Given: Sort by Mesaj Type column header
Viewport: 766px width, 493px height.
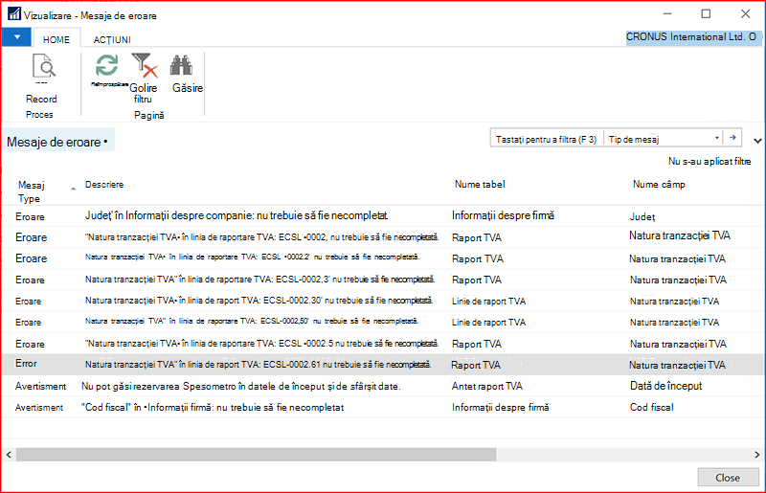Looking at the screenshot, I should pyautogui.click(x=32, y=191).
